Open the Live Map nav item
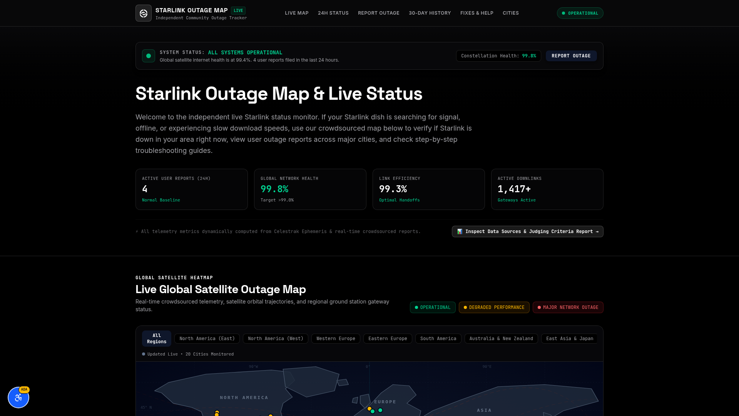The width and height of the screenshot is (739, 416). (297, 13)
